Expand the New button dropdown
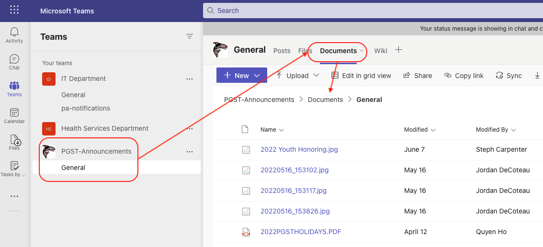Screen dimensions: 543x247 click(x=257, y=76)
